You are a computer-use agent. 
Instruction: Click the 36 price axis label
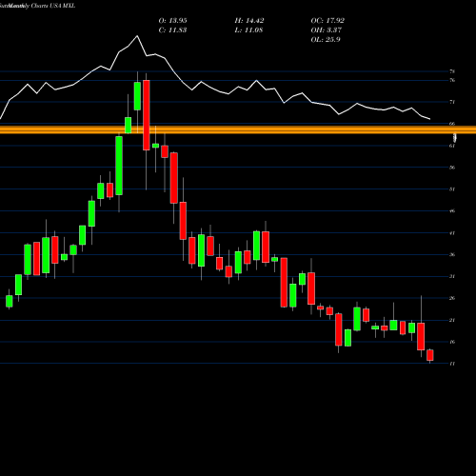tap(452, 254)
